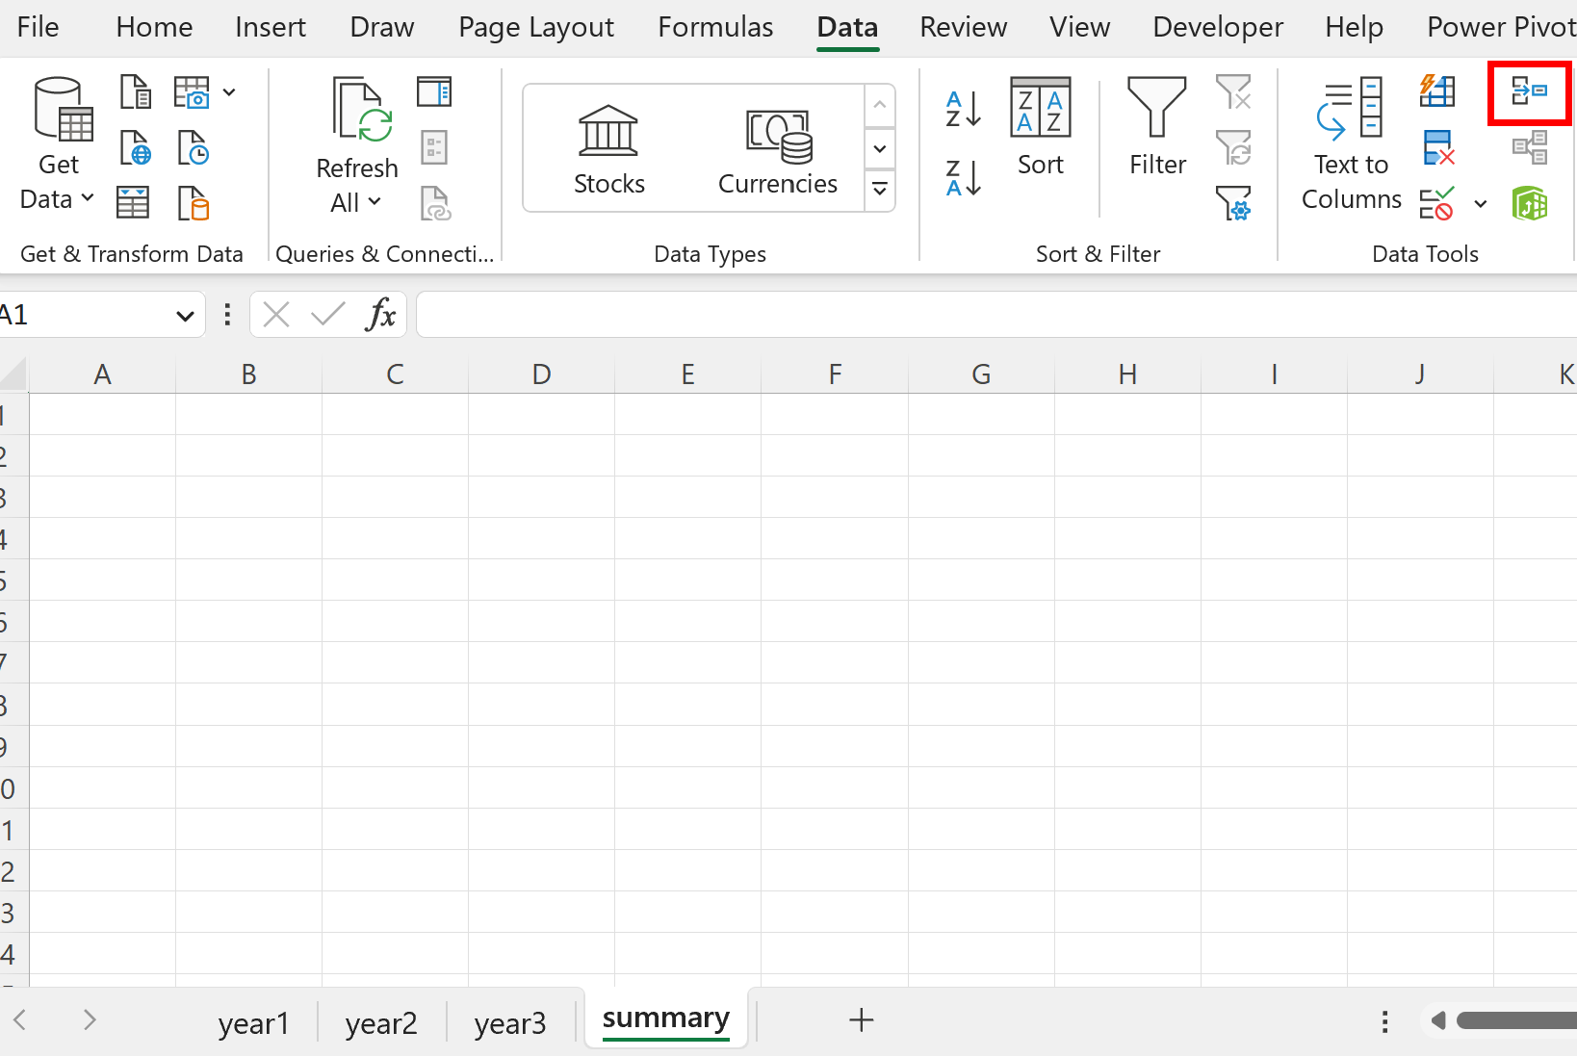Image resolution: width=1577 pixels, height=1057 pixels.
Task: Click the Sort Z to A icon
Action: coord(964,178)
